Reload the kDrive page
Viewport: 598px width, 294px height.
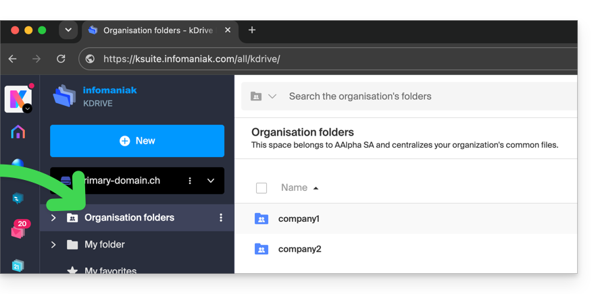(61, 59)
